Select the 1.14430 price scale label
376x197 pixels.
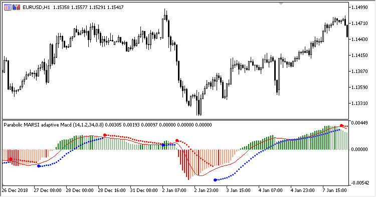(359, 39)
